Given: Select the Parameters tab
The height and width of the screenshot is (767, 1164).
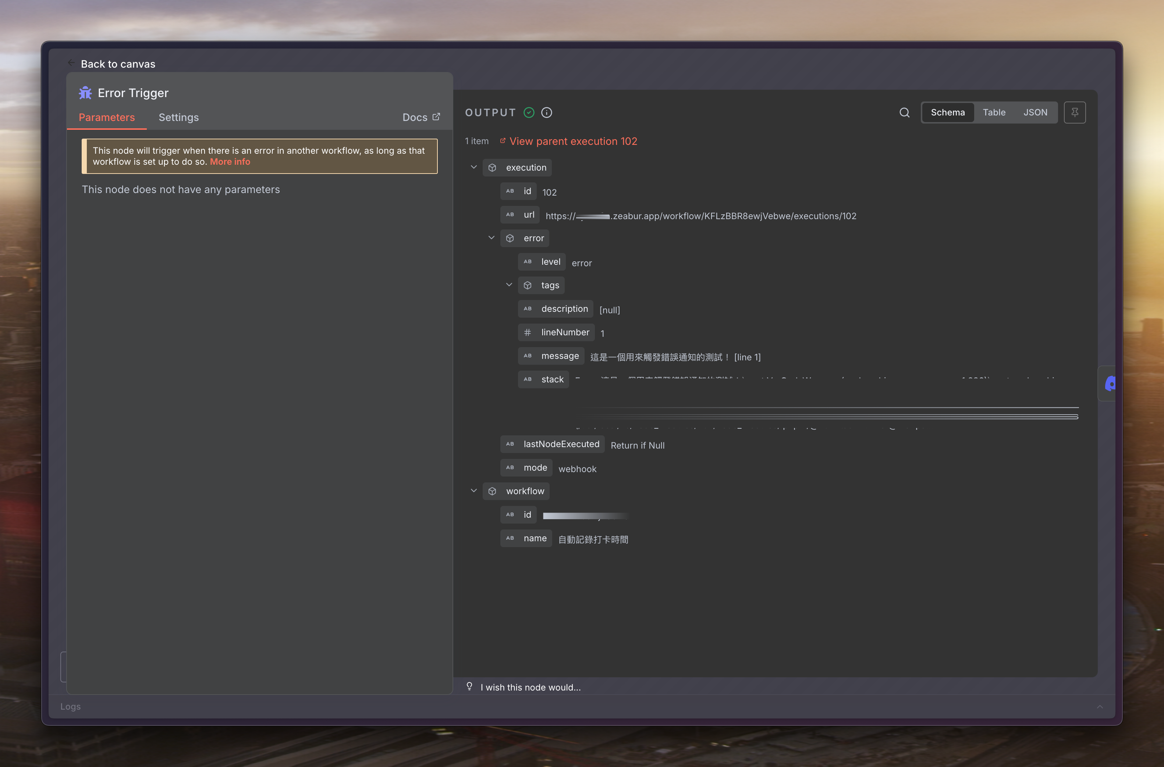Looking at the screenshot, I should pos(107,117).
